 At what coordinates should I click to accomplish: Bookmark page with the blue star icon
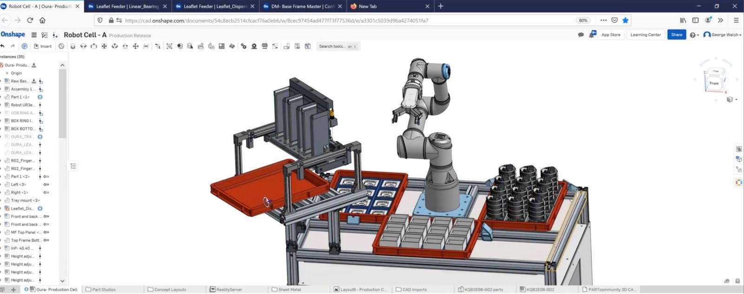pyautogui.click(x=625, y=20)
